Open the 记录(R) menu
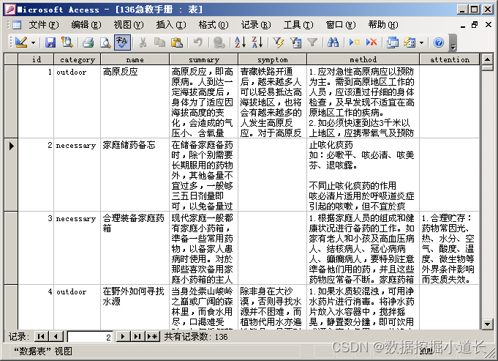Viewport: 498px width, 361px height. pos(256,25)
